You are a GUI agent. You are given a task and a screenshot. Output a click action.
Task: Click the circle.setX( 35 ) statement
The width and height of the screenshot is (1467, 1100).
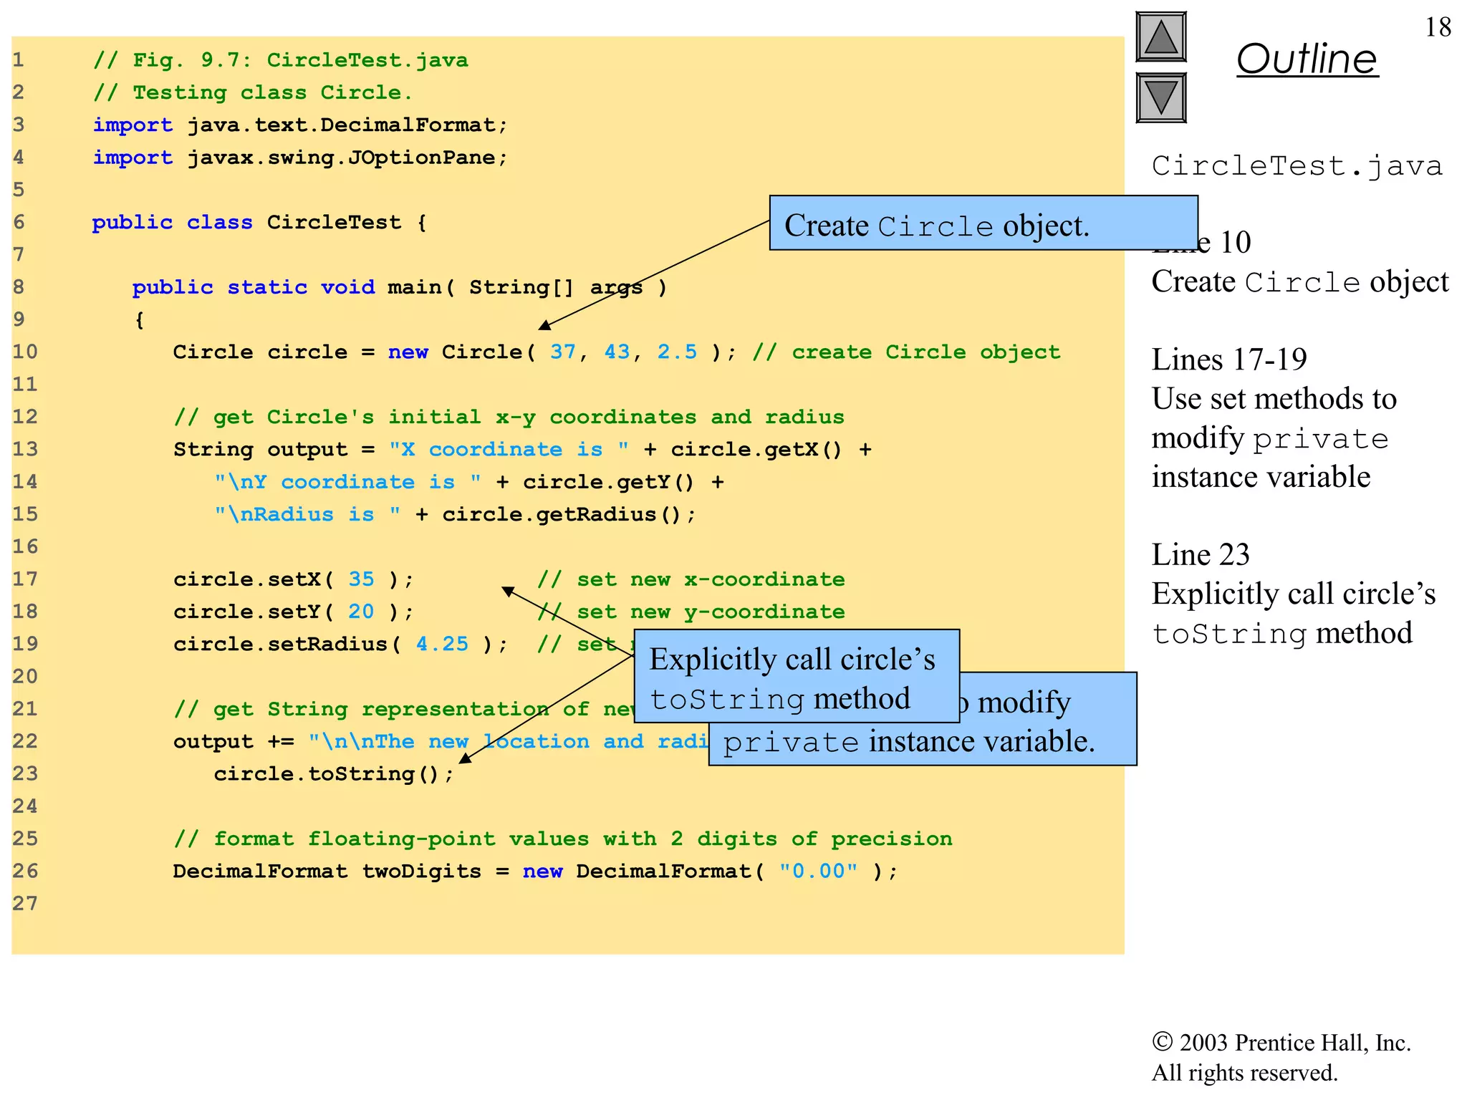click(x=293, y=579)
